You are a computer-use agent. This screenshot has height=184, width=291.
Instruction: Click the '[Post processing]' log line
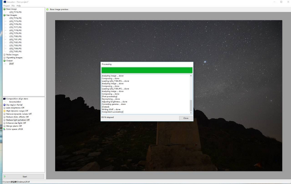click(110, 97)
